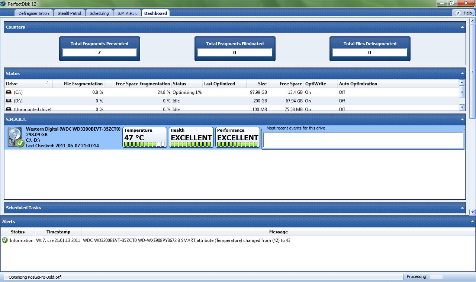The image size is (476, 282).
Task: Sort alerts by Timestamp column
Action: click(58, 232)
